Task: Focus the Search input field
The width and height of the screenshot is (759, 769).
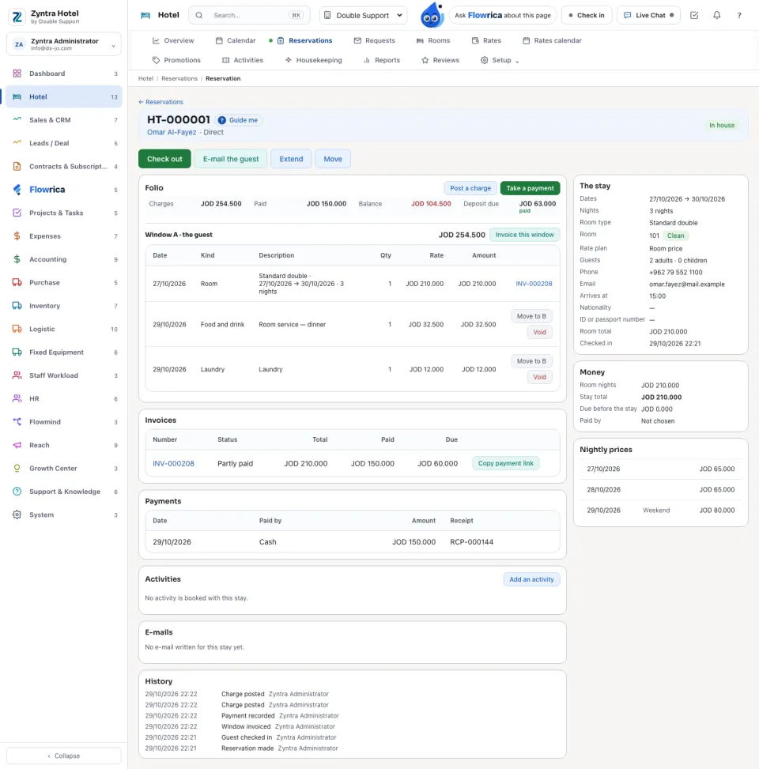Action: (249, 15)
